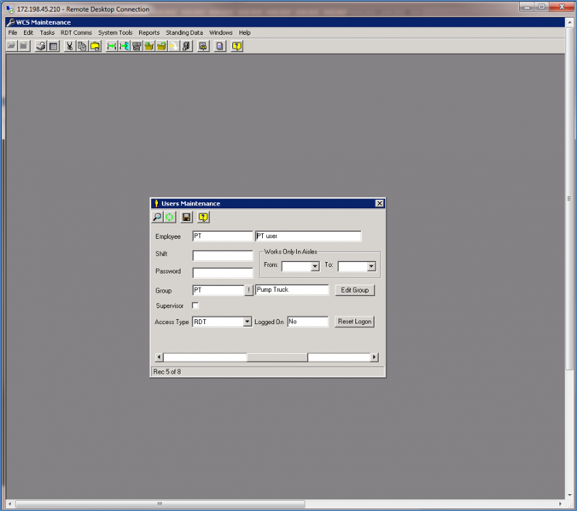Click the second yellow crate icon
This screenshot has width=577, height=511.
coord(161,46)
